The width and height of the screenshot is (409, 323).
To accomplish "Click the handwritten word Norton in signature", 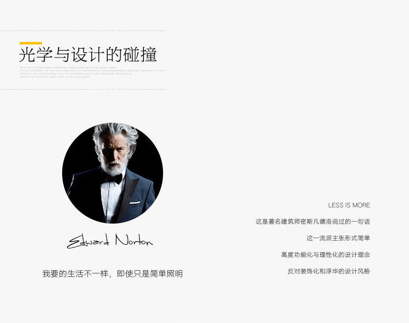I will (x=134, y=240).
